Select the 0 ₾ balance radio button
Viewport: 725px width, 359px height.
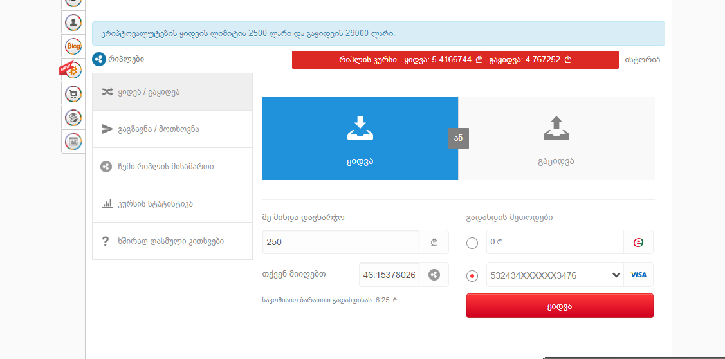tap(472, 243)
